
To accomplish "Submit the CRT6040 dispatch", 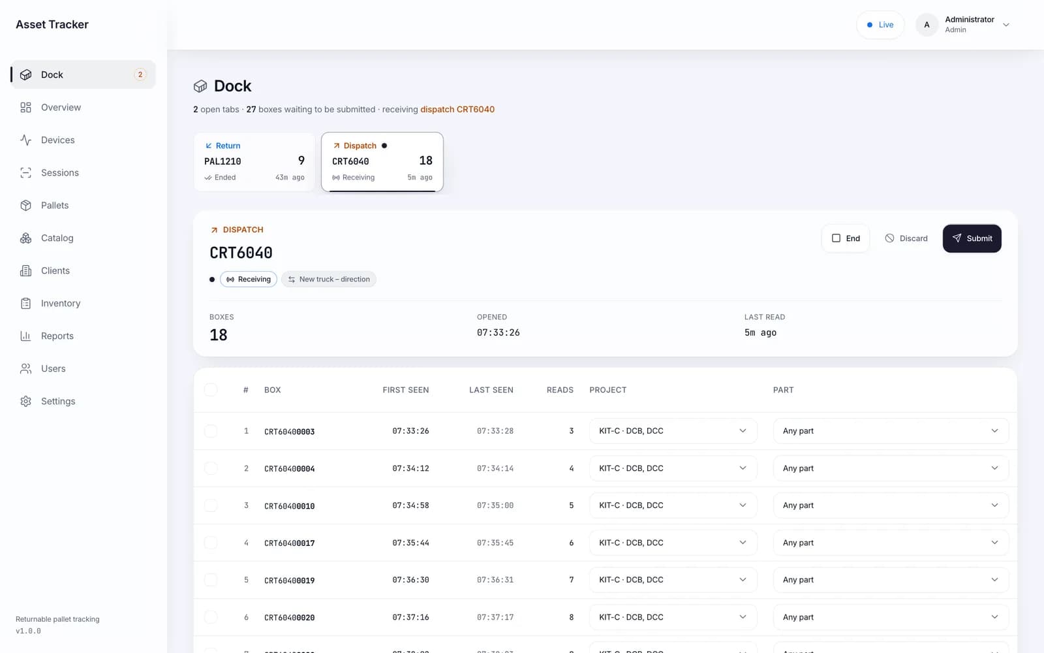I will [x=972, y=238].
